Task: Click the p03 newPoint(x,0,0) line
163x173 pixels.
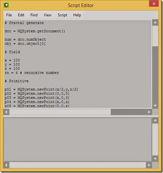Action: pos(37,98)
